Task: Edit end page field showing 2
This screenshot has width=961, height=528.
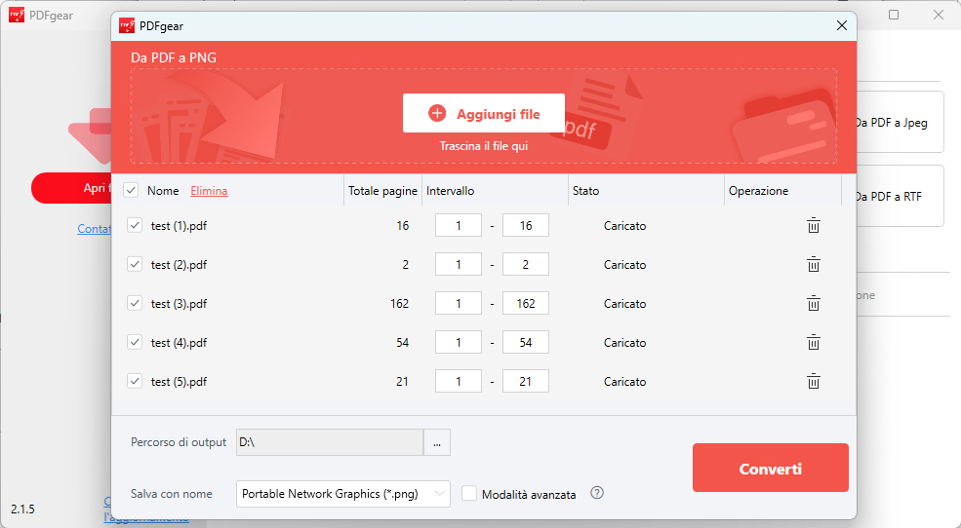Action: (x=526, y=264)
